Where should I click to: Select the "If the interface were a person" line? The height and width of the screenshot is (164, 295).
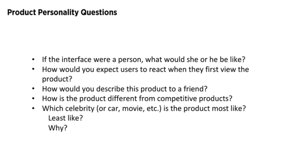coord(144,60)
